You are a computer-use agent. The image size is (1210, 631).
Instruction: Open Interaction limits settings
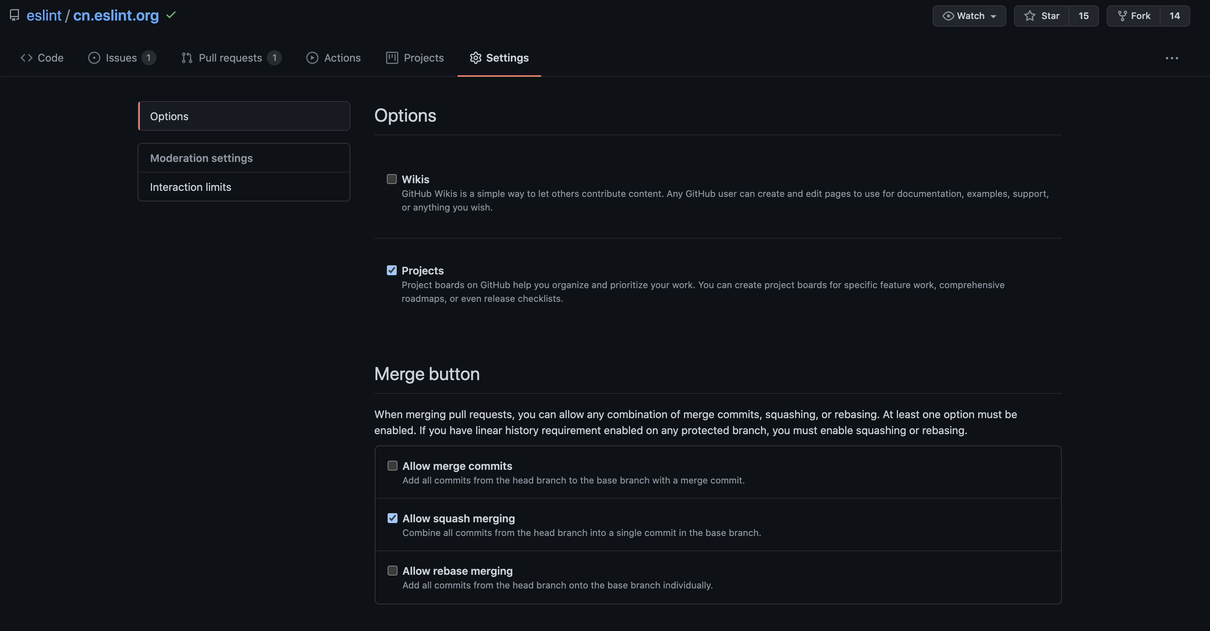pyautogui.click(x=190, y=187)
